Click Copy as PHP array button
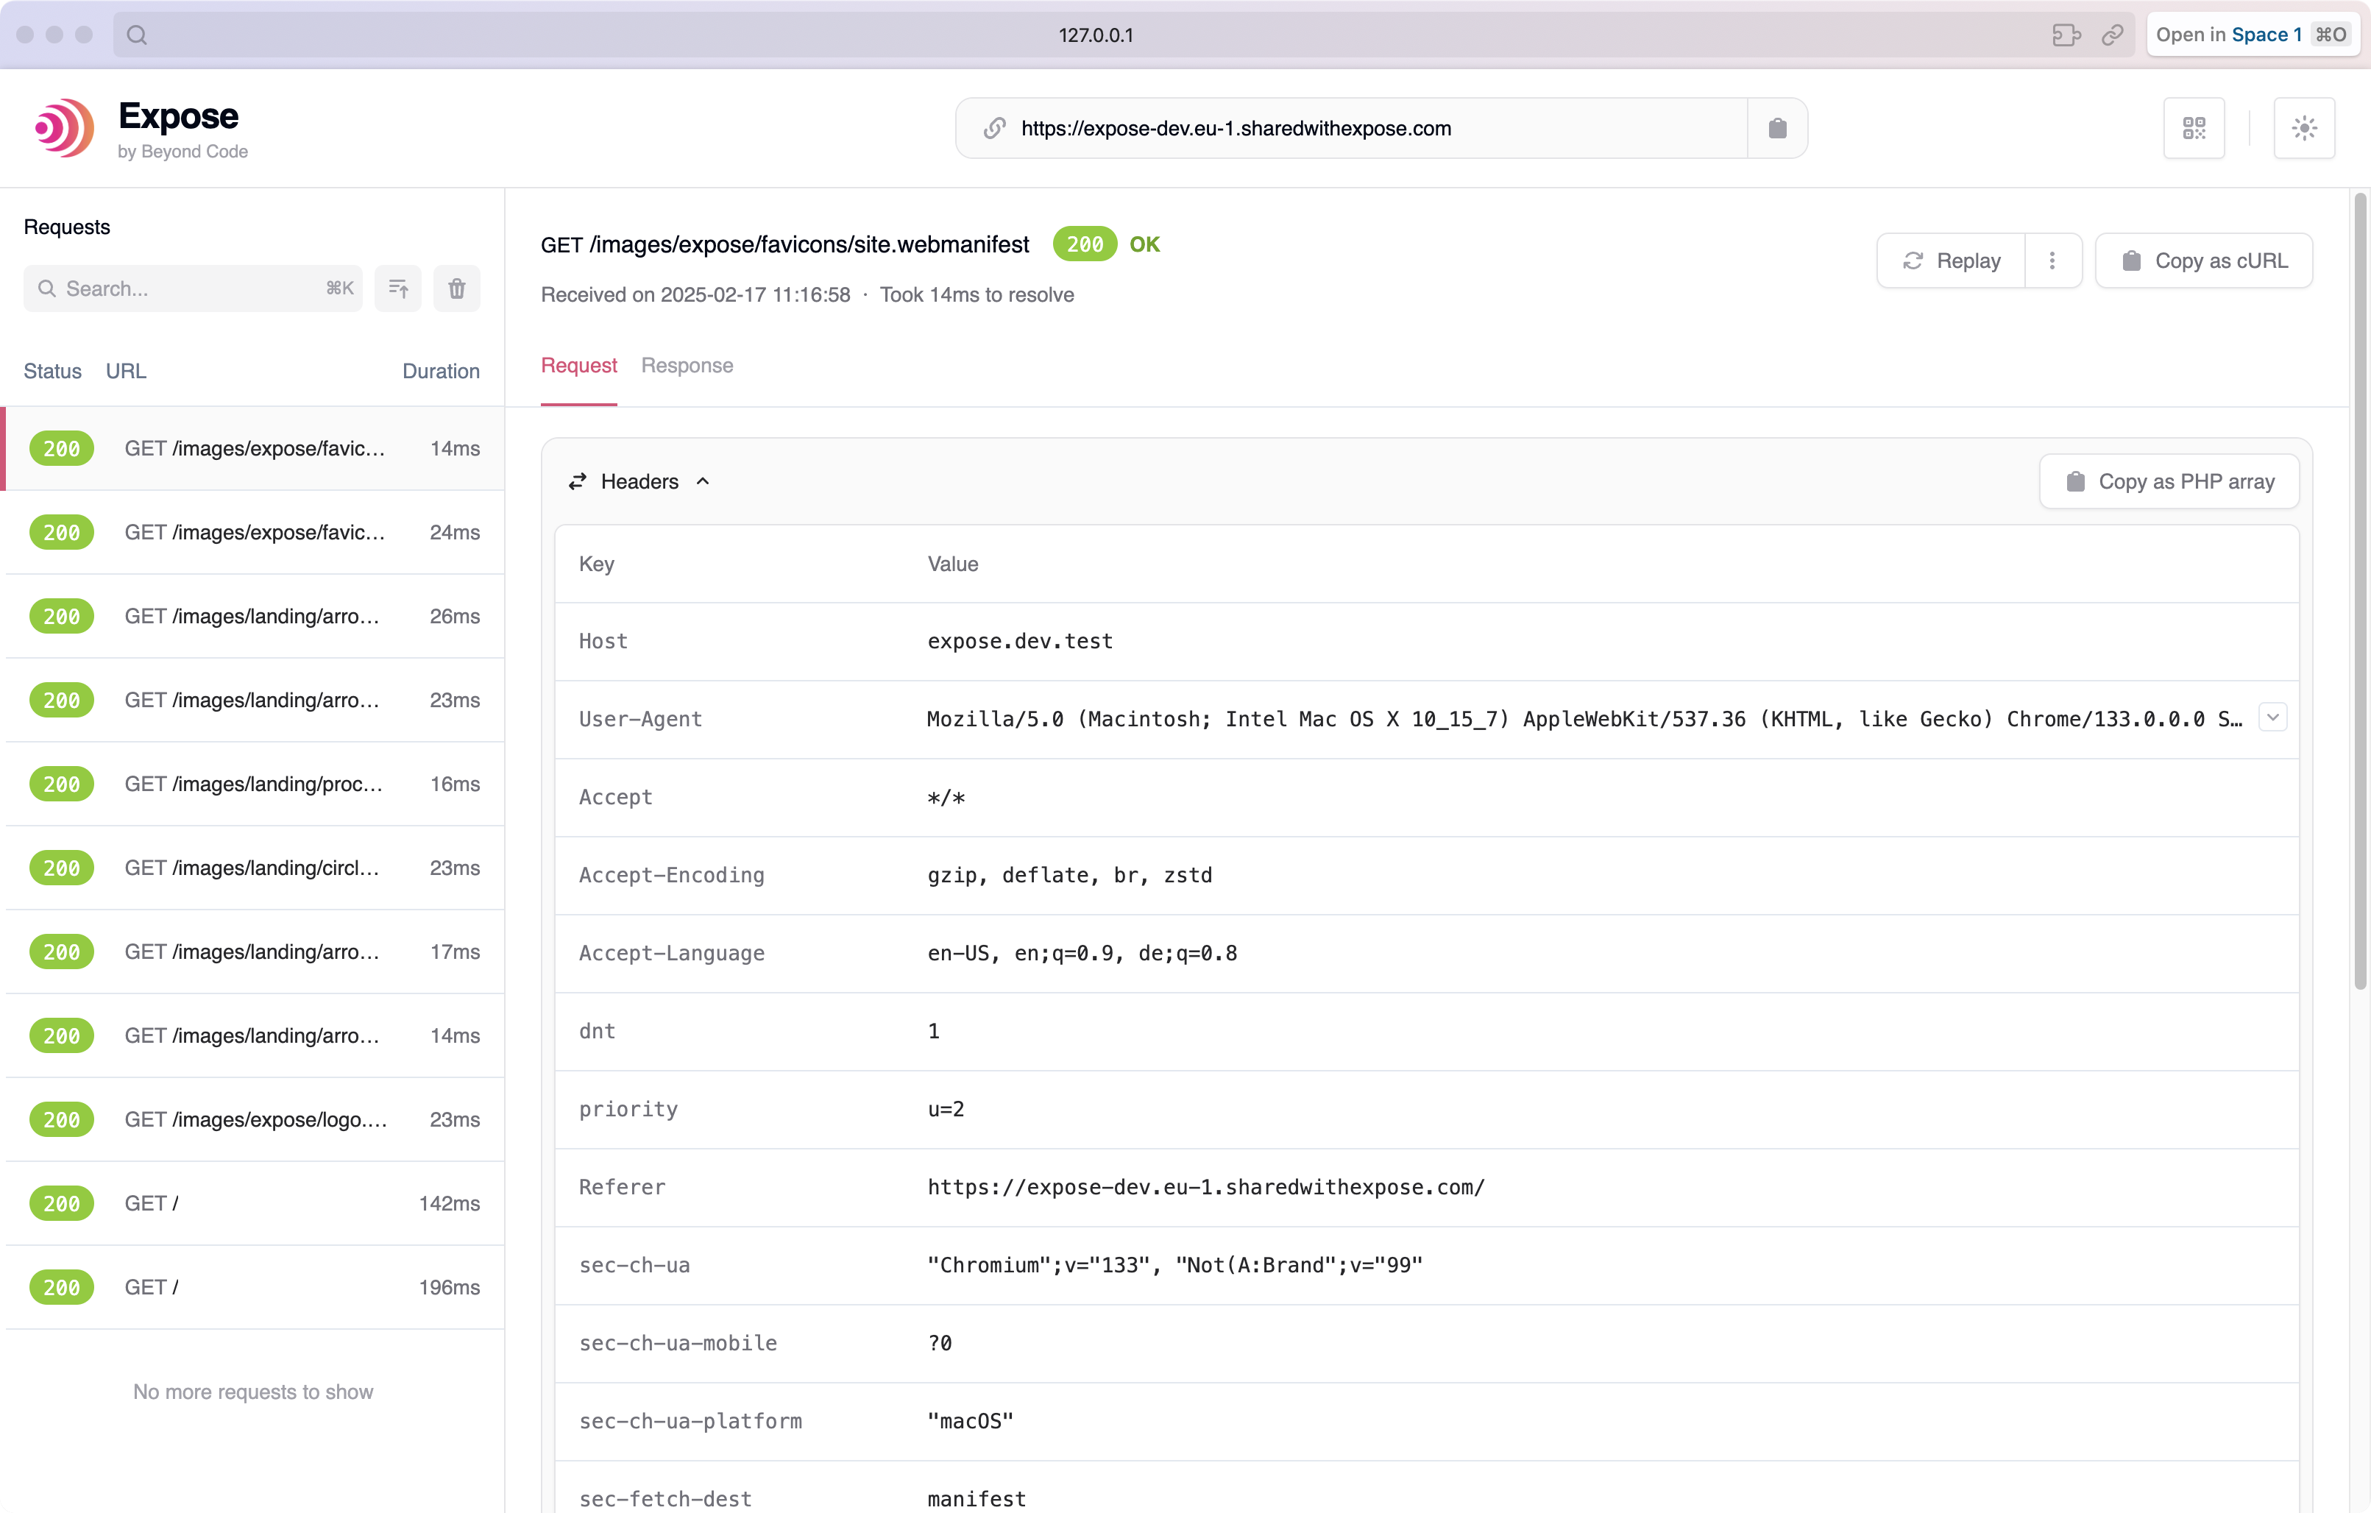This screenshot has height=1513, width=2371. (x=2168, y=481)
